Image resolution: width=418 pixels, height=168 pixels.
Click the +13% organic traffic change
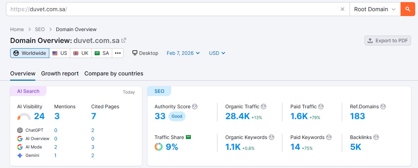pos(257,117)
